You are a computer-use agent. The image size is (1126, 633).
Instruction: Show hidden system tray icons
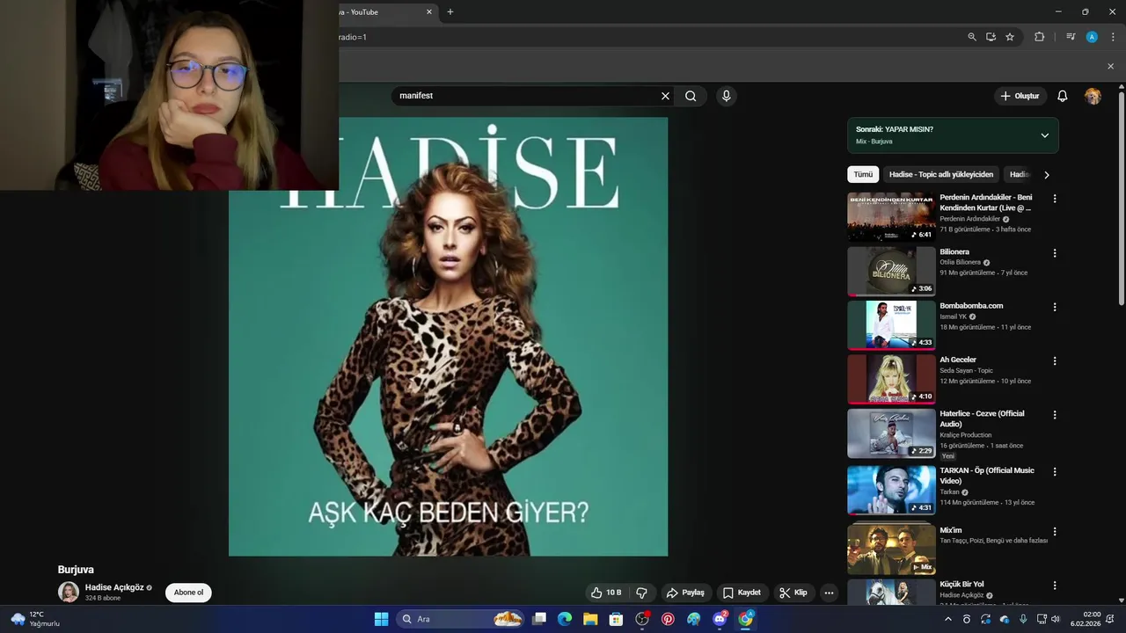point(947,619)
